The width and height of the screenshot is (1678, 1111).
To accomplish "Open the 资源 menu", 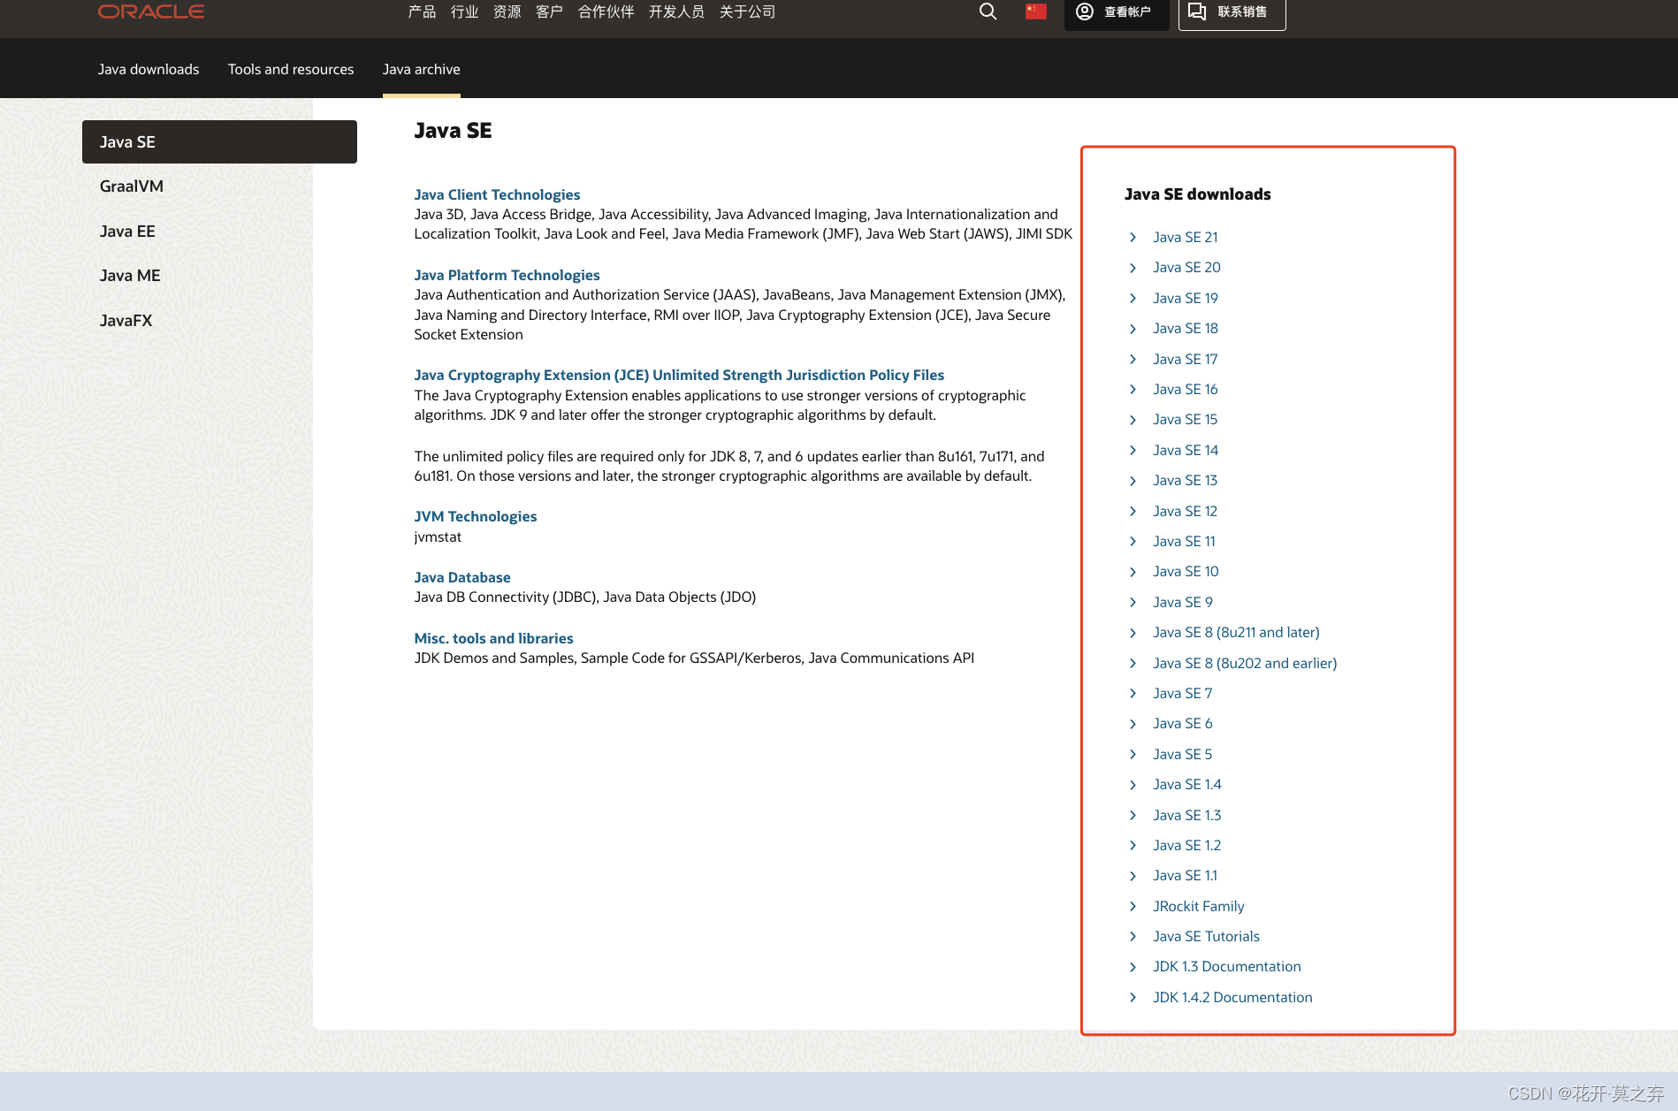I will [507, 11].
